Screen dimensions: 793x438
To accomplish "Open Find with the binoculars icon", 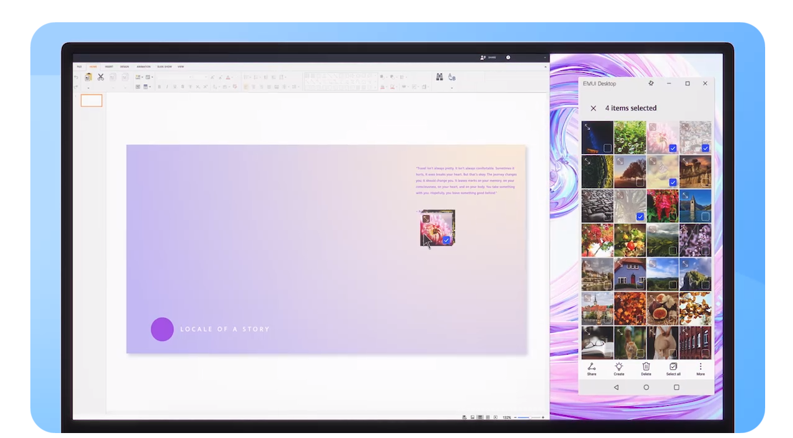I will tap(439, 77).
